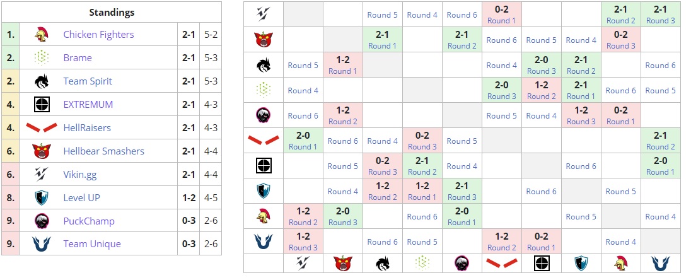This screenshot has width=691, height=280.
Task: Click Chicken Fighters helmet in crosstable bottom row
Action: coord(620,264)
